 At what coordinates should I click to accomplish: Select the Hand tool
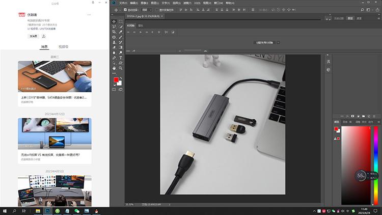coord(114,68)
